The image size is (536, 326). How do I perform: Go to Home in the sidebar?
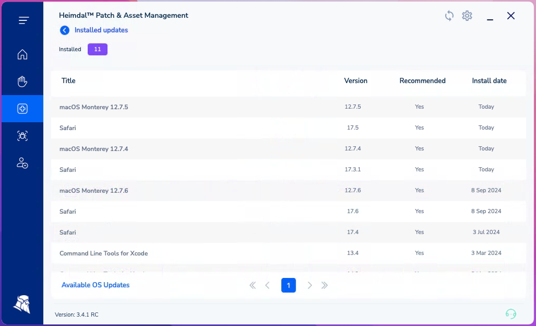pyautogui.click(x=22, y=54)
